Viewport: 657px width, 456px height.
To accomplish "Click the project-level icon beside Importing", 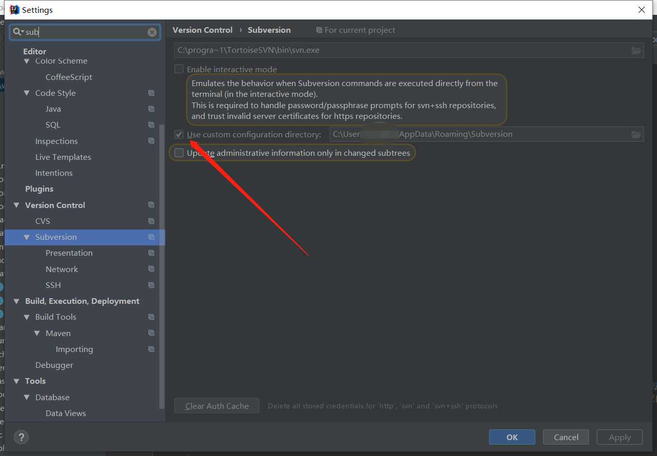I will [151, 349].
